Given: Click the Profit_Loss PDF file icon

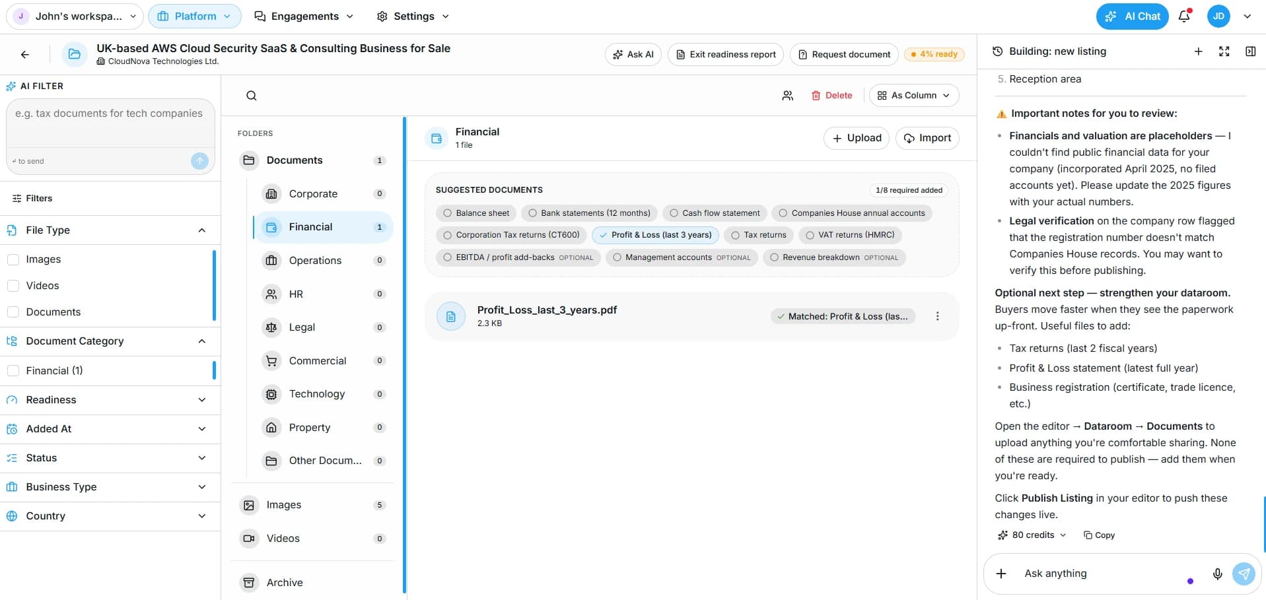Looking at the screenshot, I should pyautogui.click(x=451, y=317).
